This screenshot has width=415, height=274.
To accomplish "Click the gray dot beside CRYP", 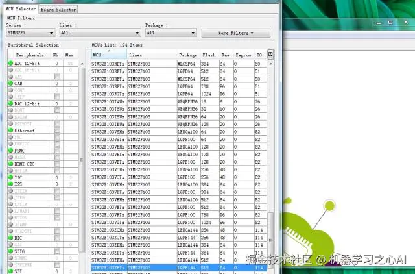I will [x=10, y=97].
